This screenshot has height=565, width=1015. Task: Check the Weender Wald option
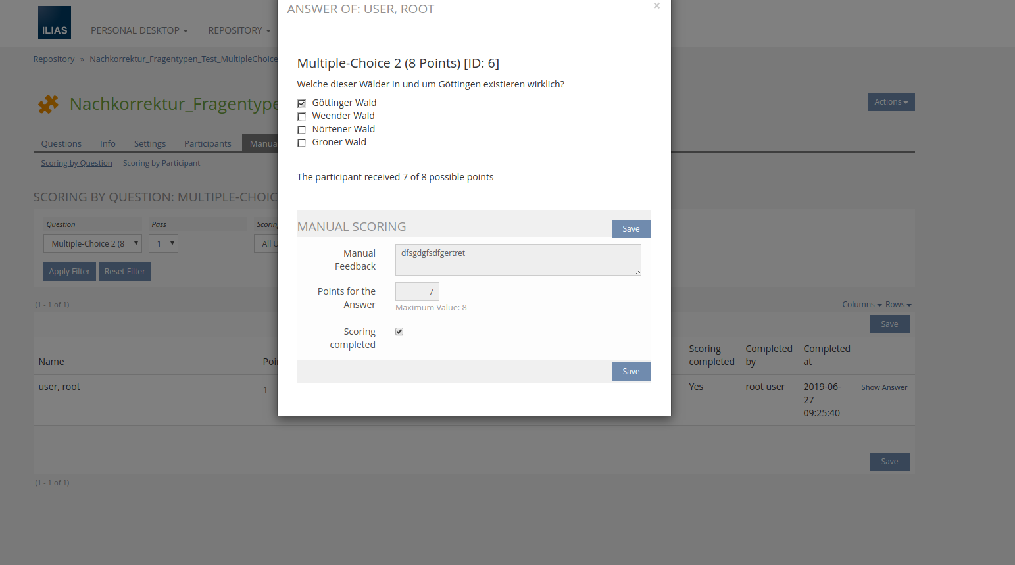pos(302,116)
